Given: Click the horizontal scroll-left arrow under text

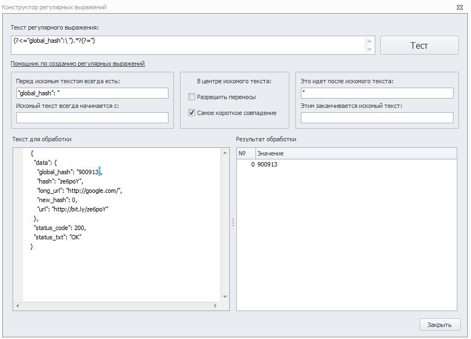Looking at the screenshot, I should [x=18, y=306].
